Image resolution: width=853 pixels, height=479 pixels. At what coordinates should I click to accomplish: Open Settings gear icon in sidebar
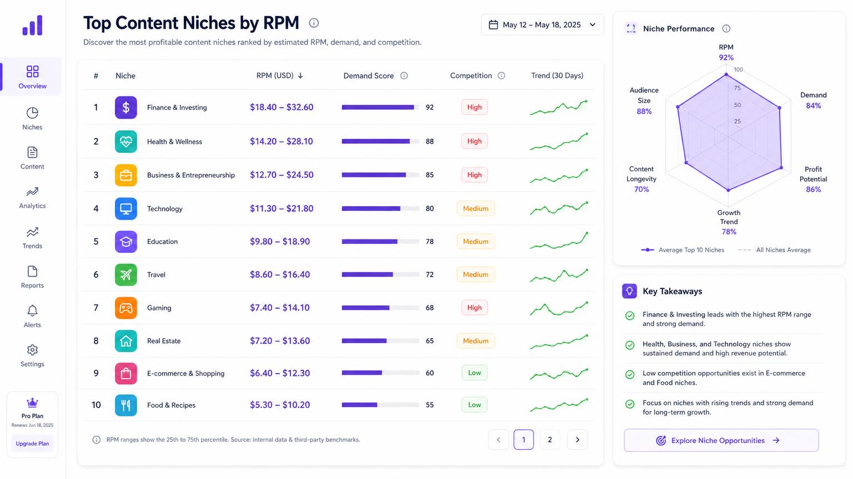pyautogui.click(x=32, y=350)
